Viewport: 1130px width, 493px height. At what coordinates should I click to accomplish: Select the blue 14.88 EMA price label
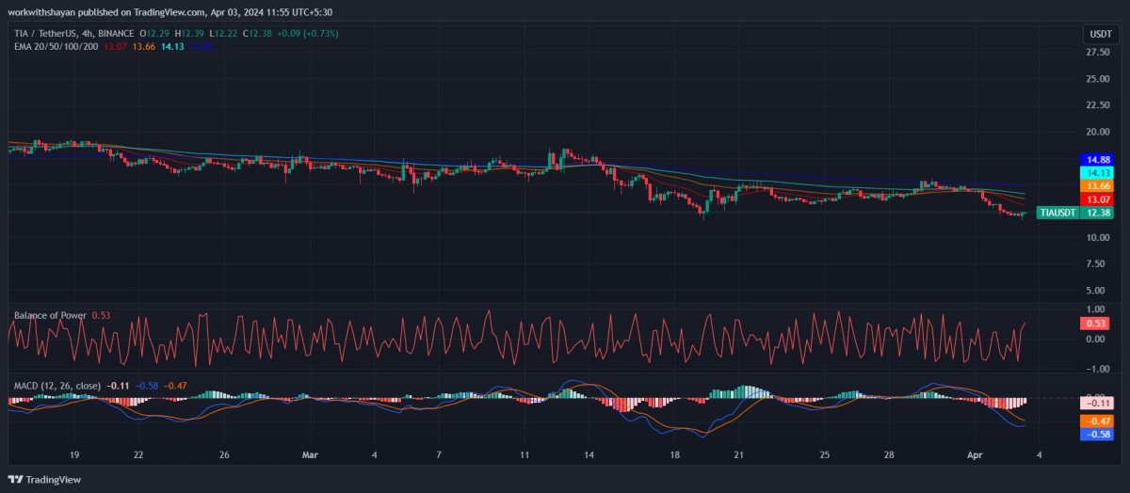pos(1098,159)
